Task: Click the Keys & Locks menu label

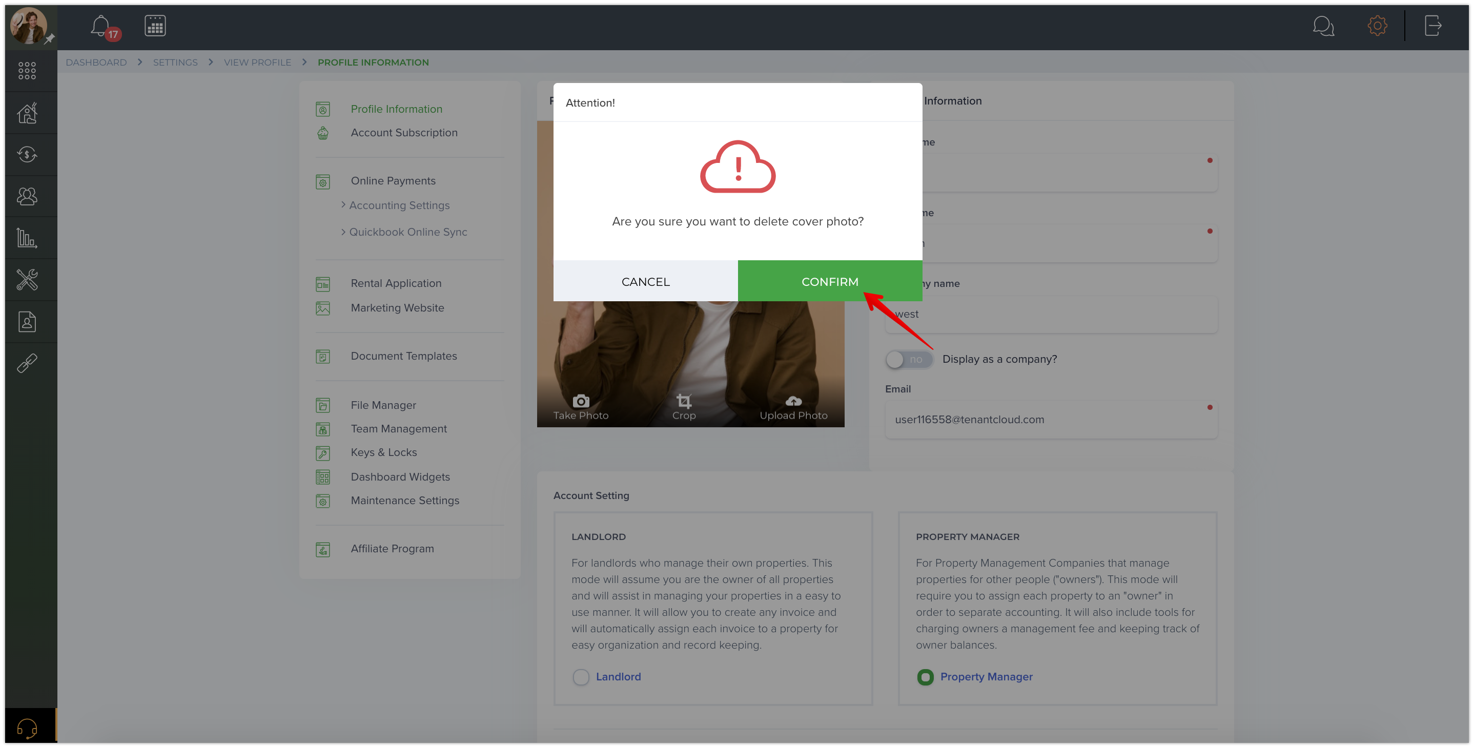Action: coord(383,453)
